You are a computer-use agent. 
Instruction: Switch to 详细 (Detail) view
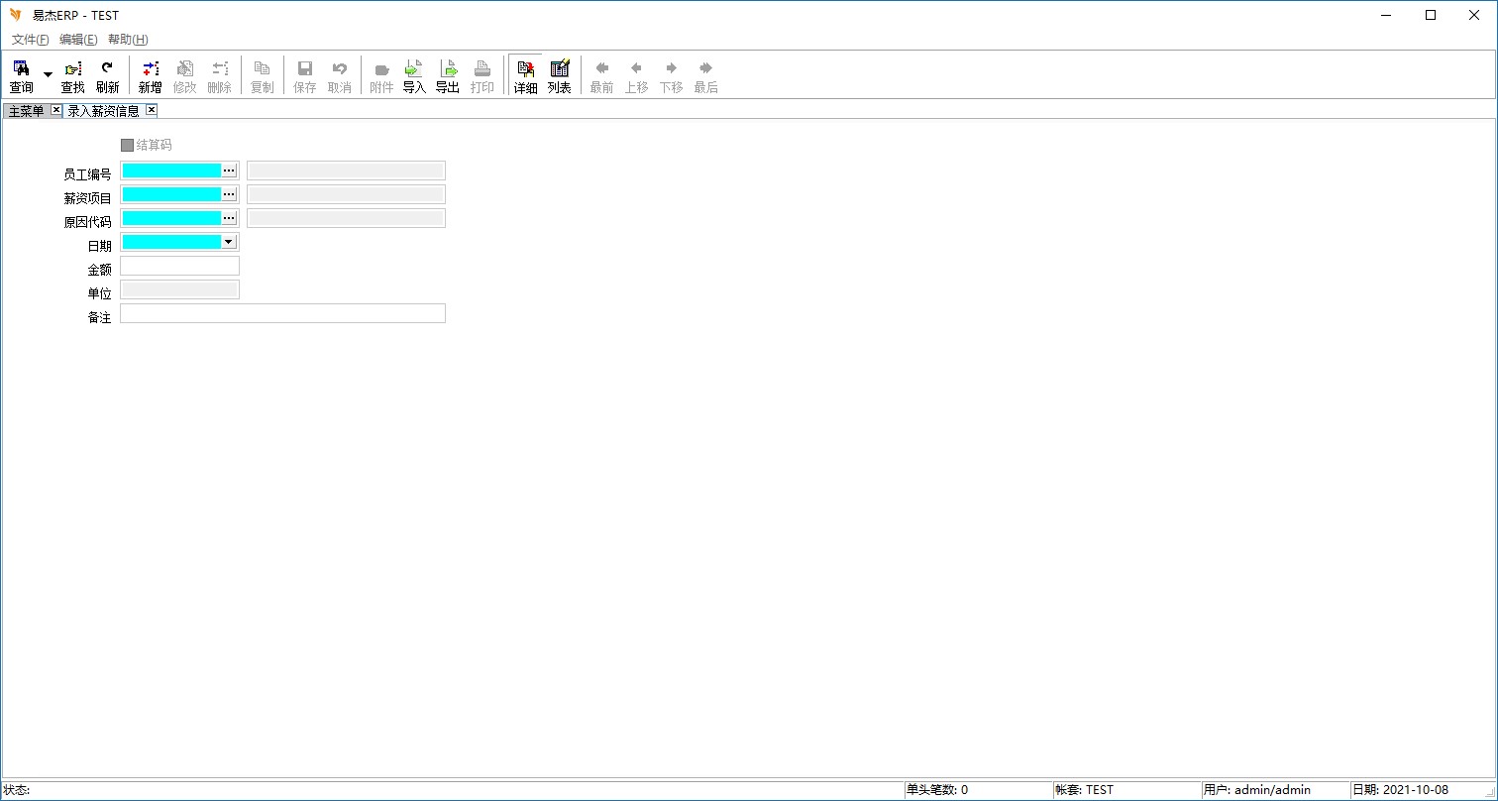pyautogui.click(x=525, y=75)
